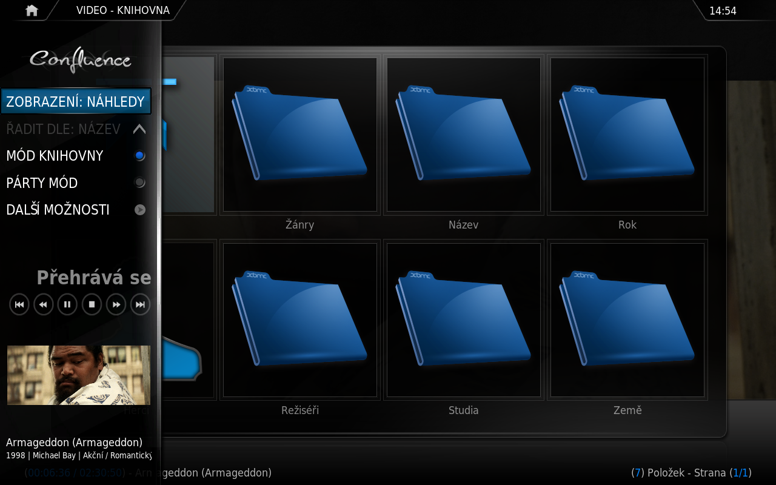Skip to previous track button
The image size is (776, 485).
[x=19, y=304]
